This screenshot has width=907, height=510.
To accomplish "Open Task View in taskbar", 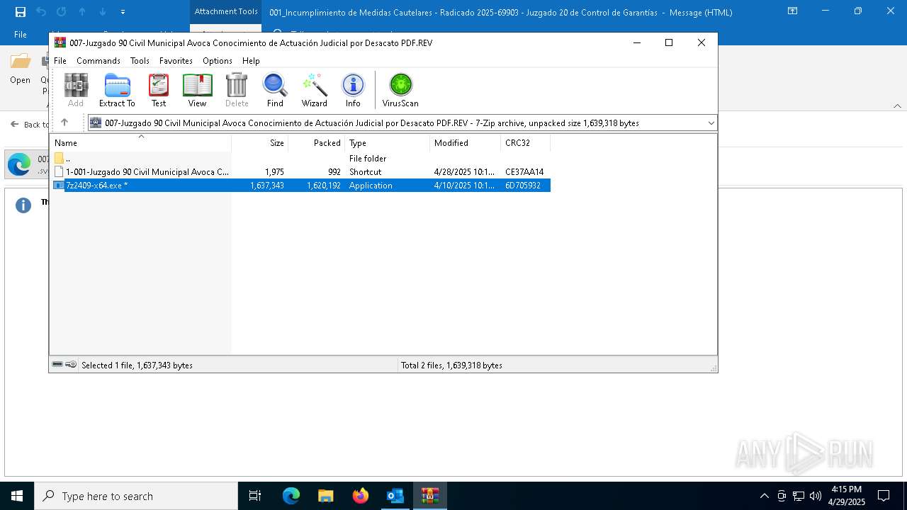I will tap(255, 496).
